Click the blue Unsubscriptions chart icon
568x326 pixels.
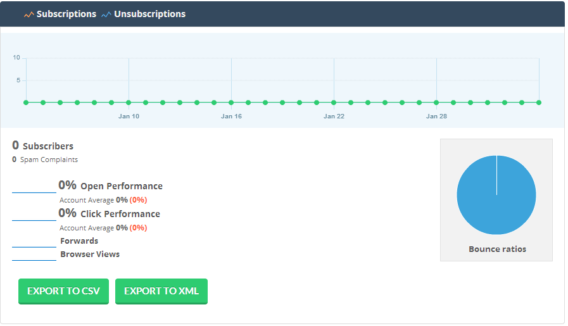pos(106,15)
